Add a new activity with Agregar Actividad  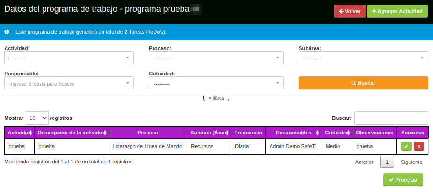tap(397, 11)
